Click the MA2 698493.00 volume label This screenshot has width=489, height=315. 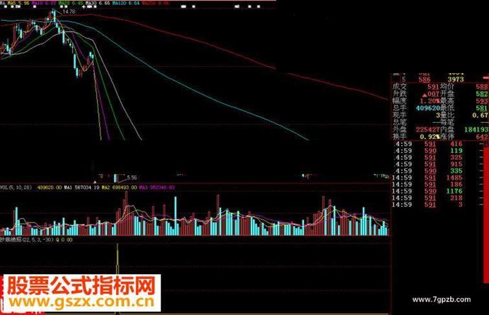(x=120, y=188)
